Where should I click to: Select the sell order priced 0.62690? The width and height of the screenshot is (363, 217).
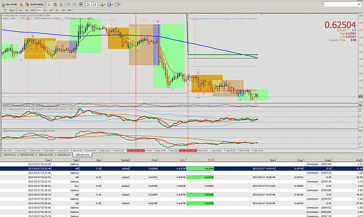(x=181, y=194)
